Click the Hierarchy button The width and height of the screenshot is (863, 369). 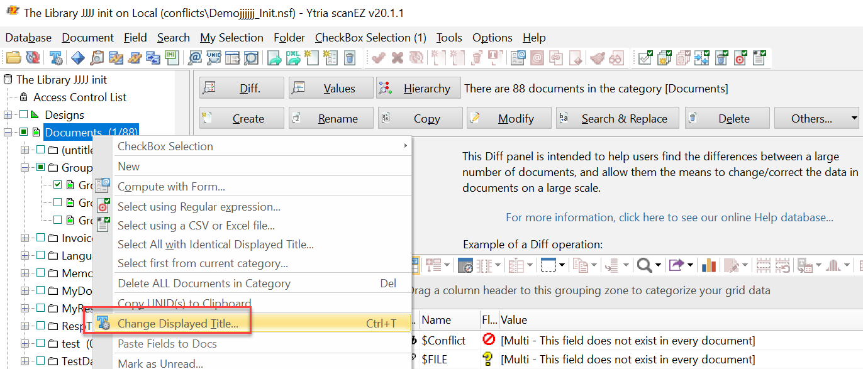tap(418, 89)
